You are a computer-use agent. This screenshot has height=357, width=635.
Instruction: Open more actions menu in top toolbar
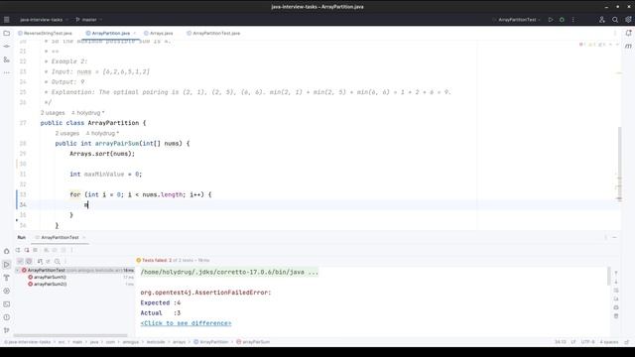pyautogui.click(x=573, y=20)
